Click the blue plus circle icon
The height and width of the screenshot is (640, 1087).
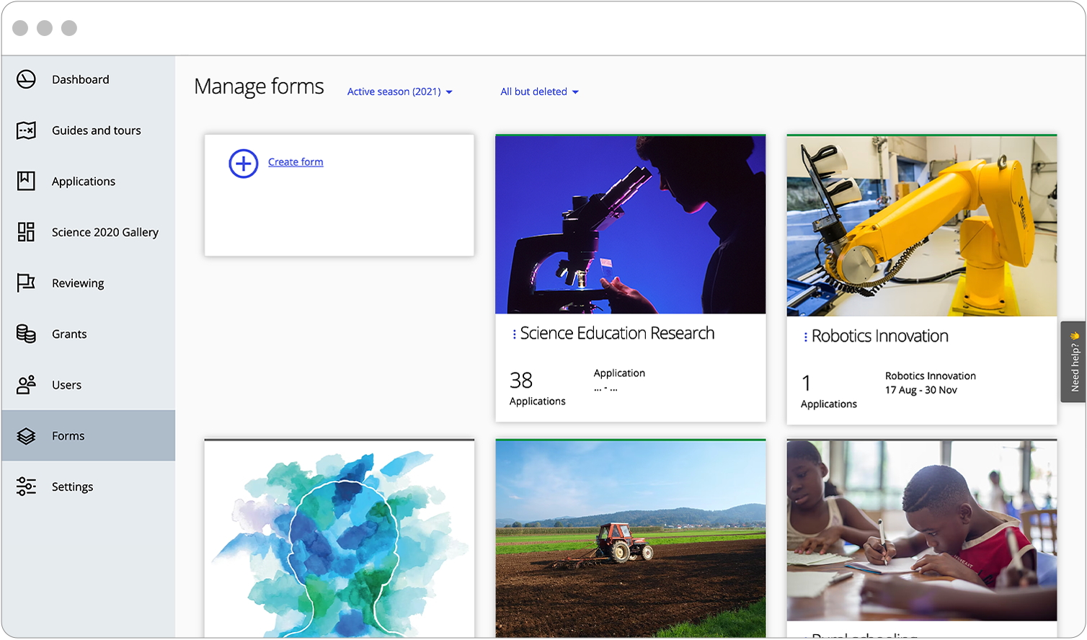click(x=244, y=164)
